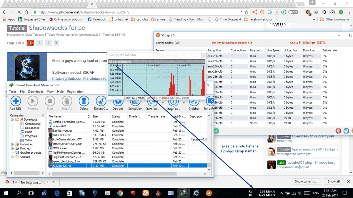Select TRUE BUG.rar download row
Viewport: 353px width, 198px height.
pos(127,135)
